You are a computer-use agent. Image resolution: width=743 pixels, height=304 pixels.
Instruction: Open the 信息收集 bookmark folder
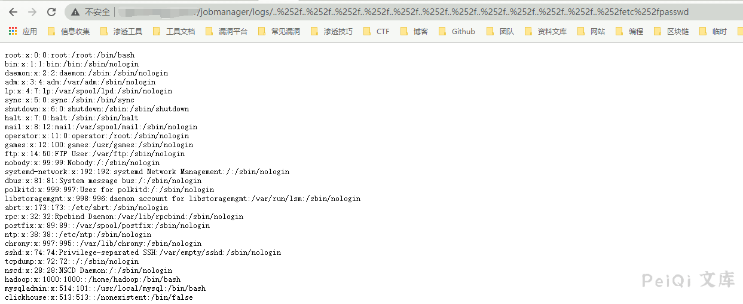coord(69,32)
